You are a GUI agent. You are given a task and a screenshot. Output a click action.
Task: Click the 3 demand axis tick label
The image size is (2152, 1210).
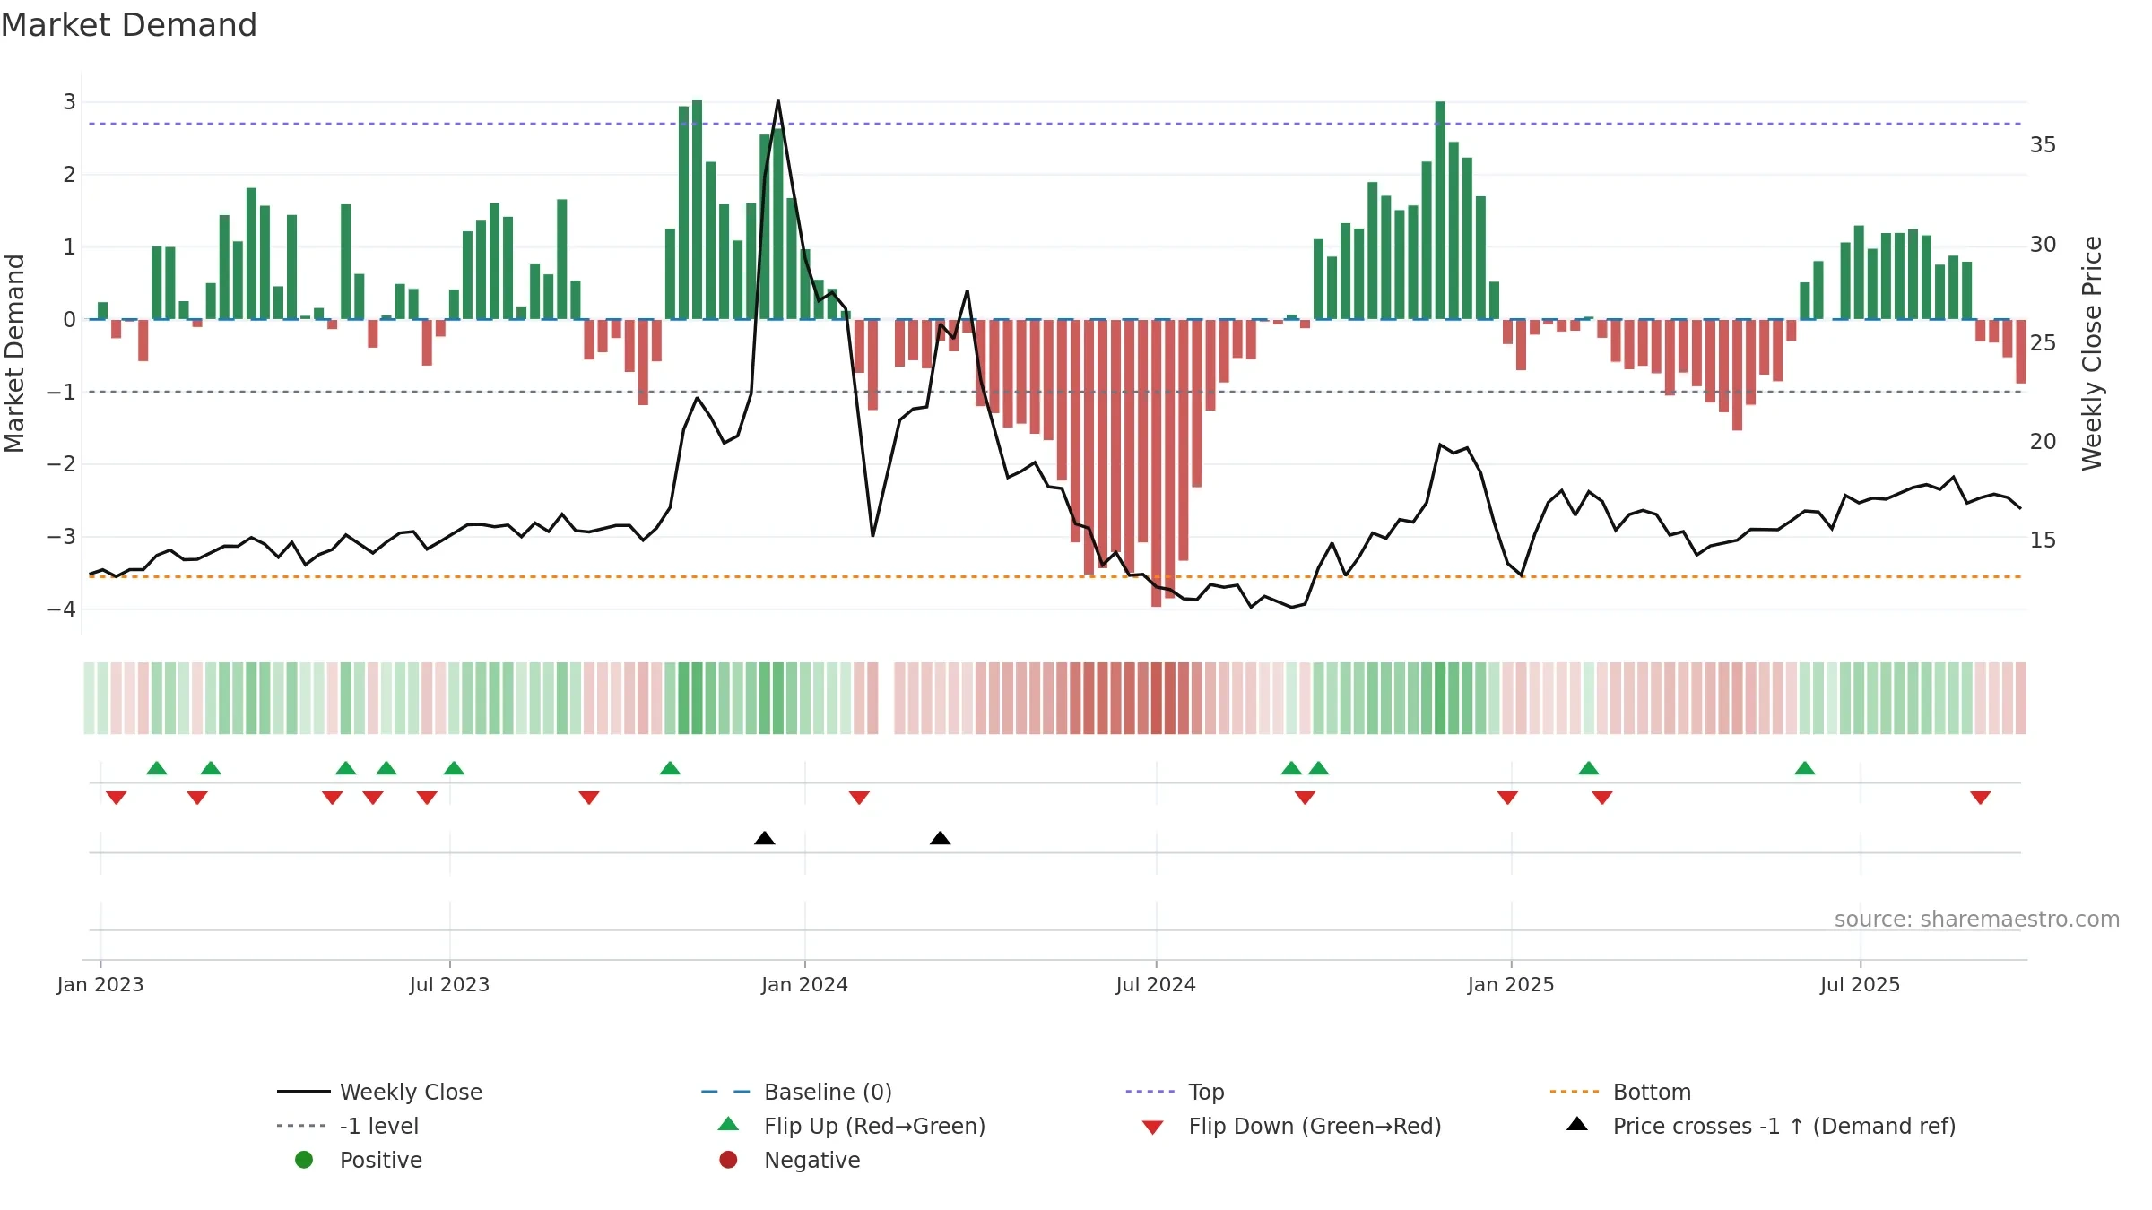point(69,102)
